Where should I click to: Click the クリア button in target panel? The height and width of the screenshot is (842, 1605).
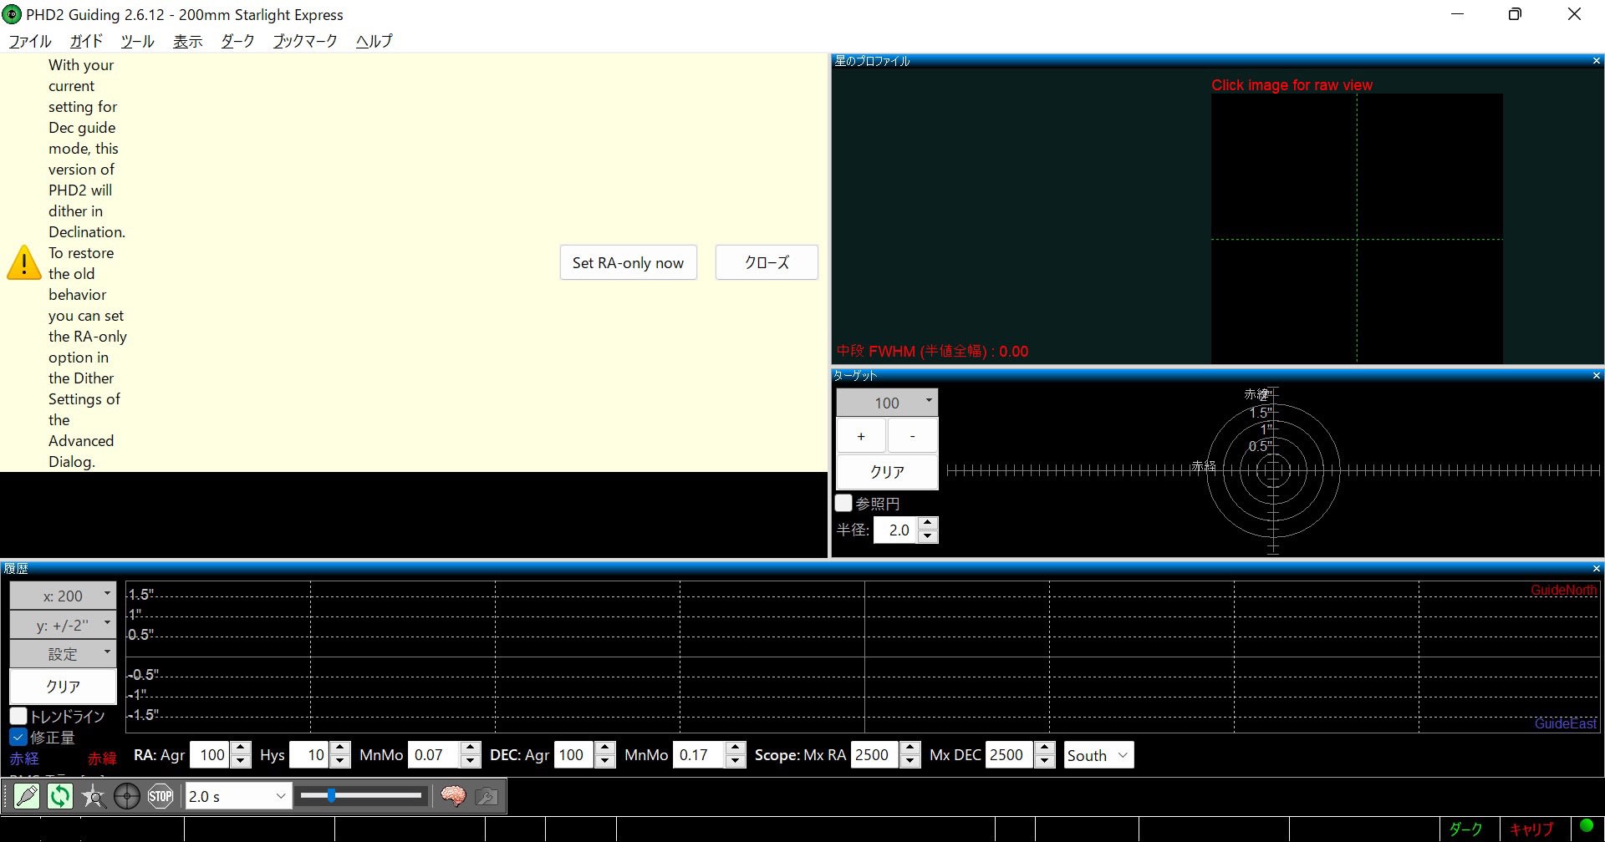coord(887,472)
